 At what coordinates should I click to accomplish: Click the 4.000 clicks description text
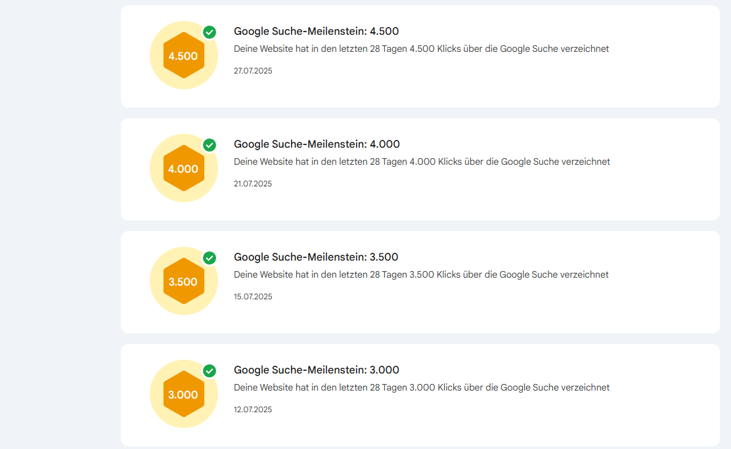coord(422,161)
